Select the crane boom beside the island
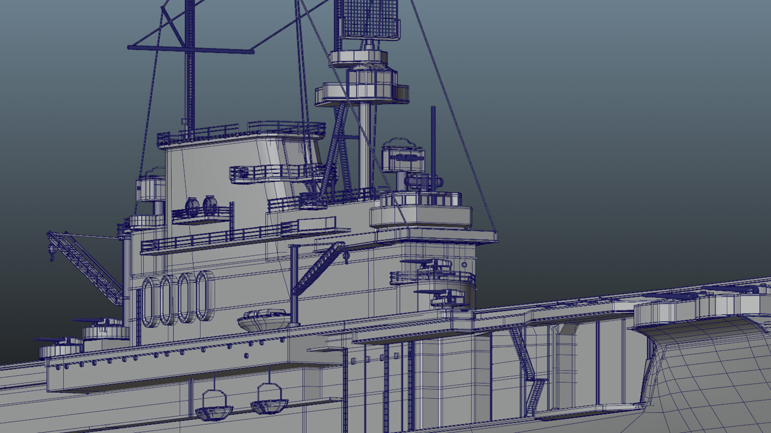This screenshot has height=433, width=771. click(86, 267)
